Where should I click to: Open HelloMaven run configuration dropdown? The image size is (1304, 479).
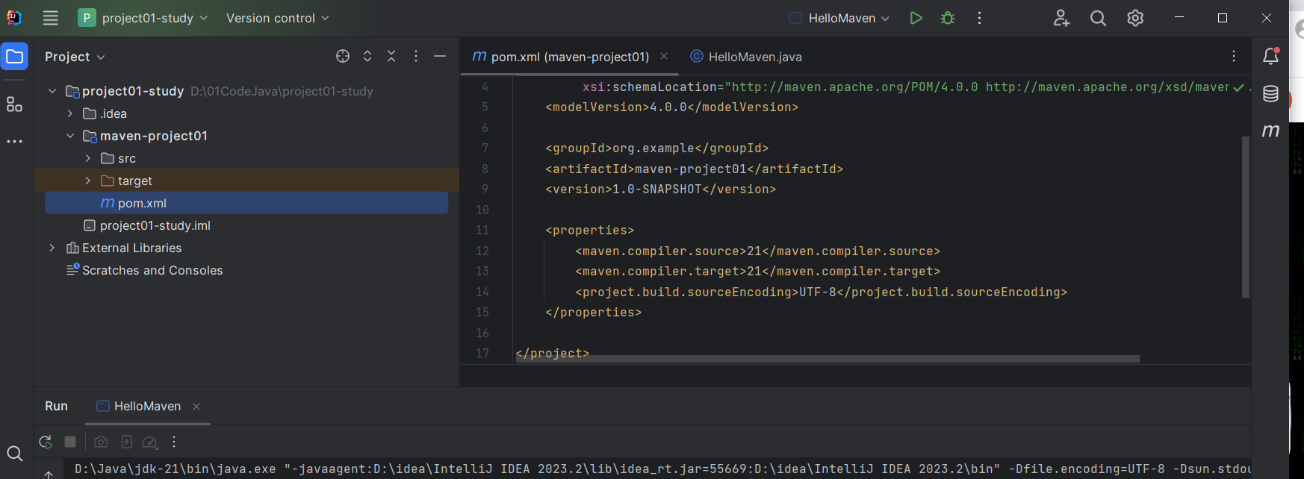[x=840, y=18]
